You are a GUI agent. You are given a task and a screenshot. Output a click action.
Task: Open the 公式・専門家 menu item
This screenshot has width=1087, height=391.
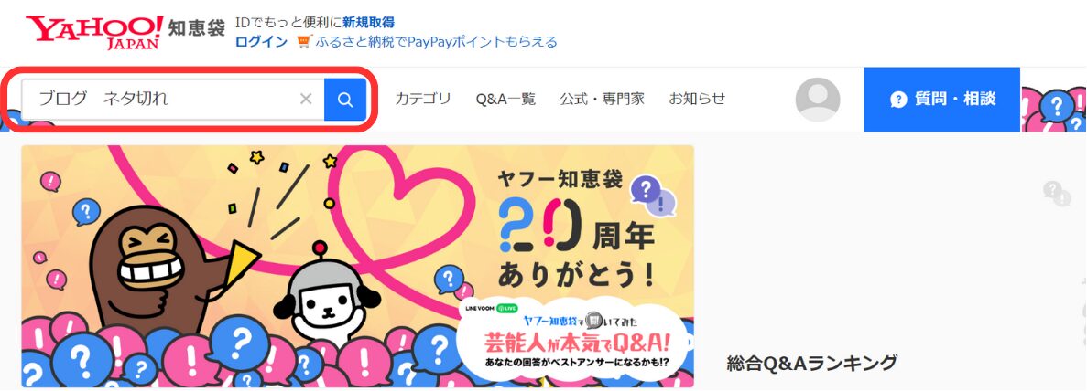602,99
